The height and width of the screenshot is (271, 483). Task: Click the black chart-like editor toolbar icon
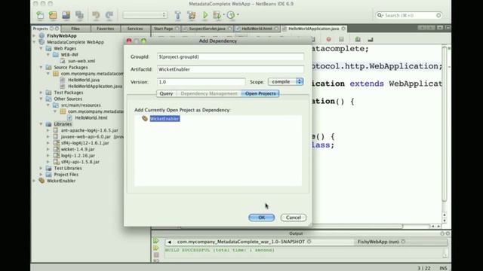pyautogui.click(x=371, y=40)
